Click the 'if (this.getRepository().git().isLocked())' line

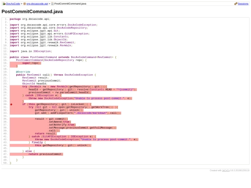pyautogui.click(x=57, y=104)
